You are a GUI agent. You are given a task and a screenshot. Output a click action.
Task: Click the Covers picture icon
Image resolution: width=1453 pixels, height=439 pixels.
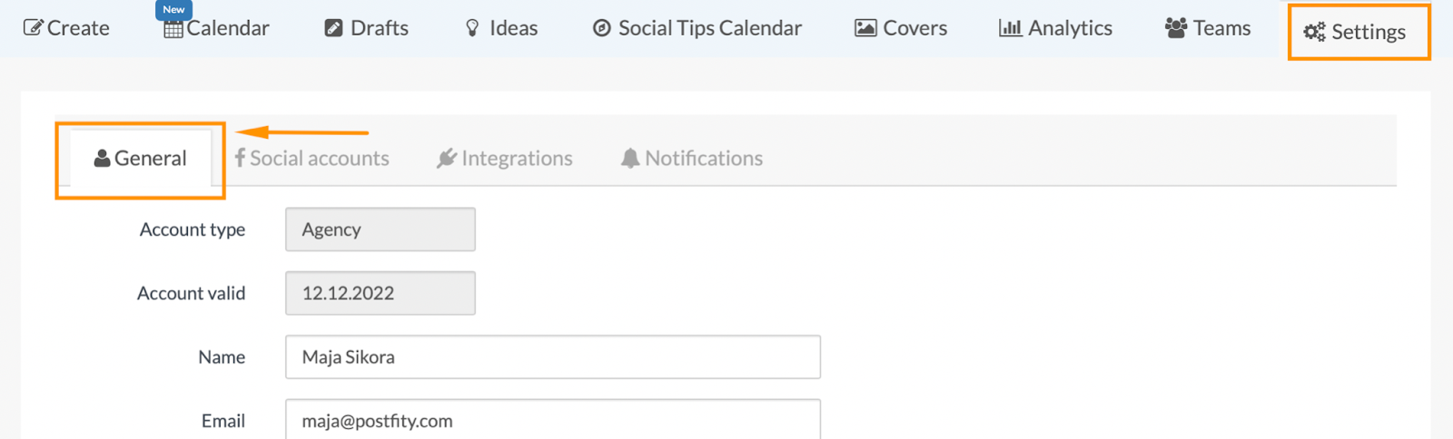865,28
